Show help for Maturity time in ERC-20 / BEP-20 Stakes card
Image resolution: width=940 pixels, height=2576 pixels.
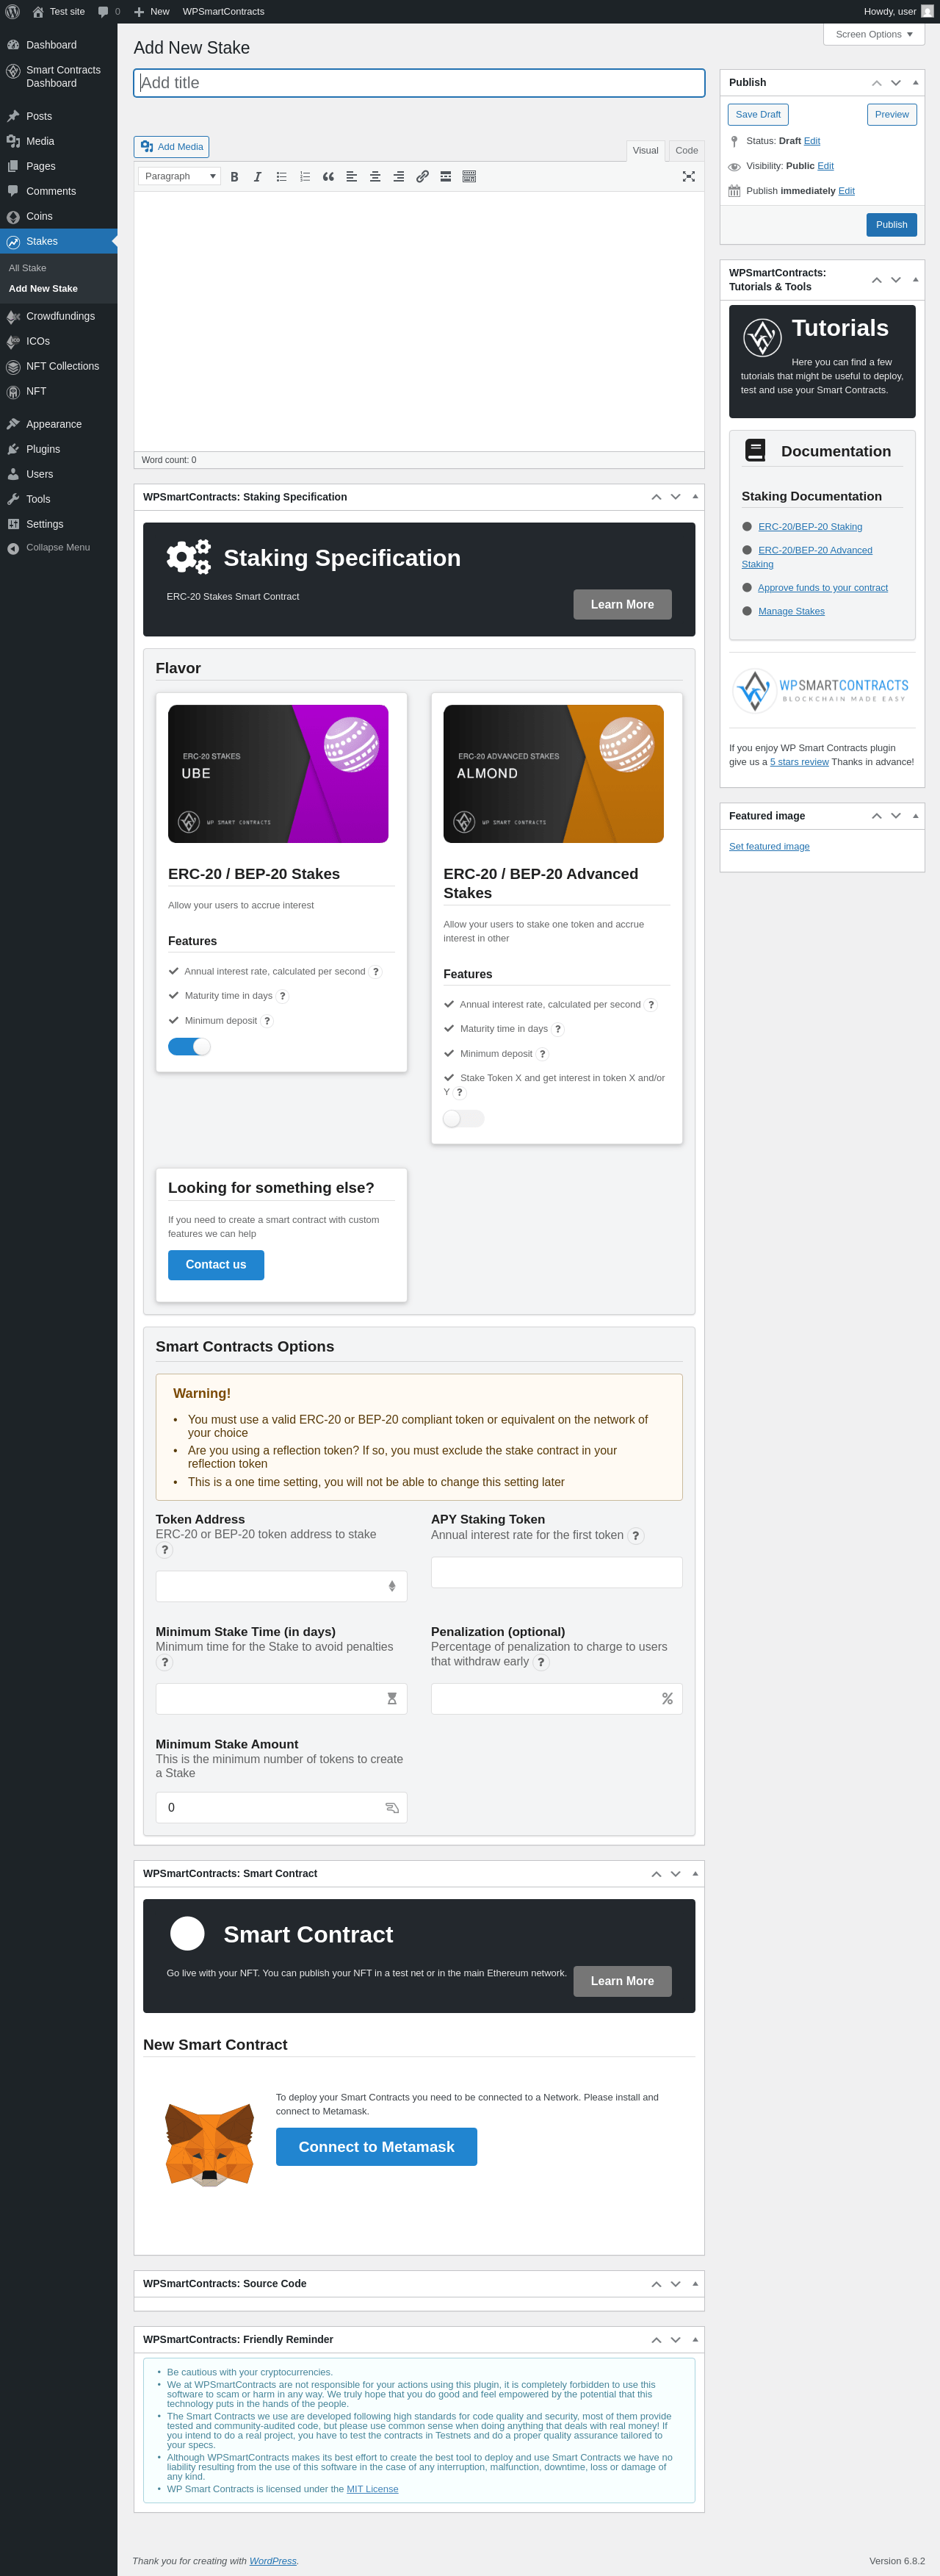(283, 996)
